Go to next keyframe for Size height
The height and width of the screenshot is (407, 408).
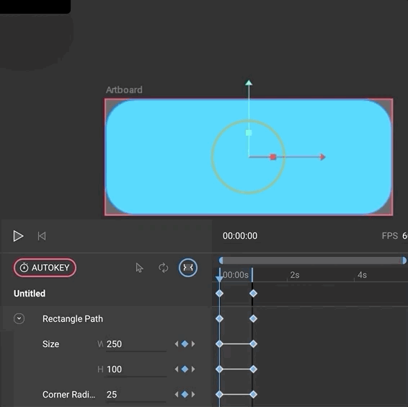click(193, 369)
